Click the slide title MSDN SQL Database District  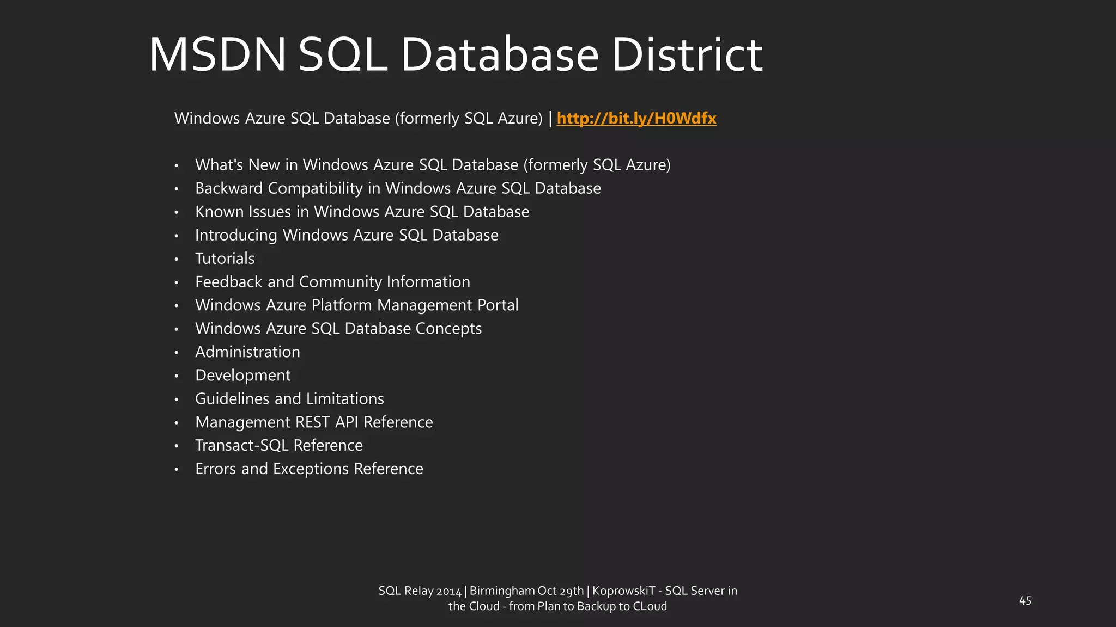point(456,54)
